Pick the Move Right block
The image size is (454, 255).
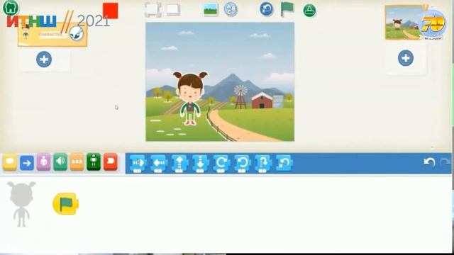pos(138,164)
